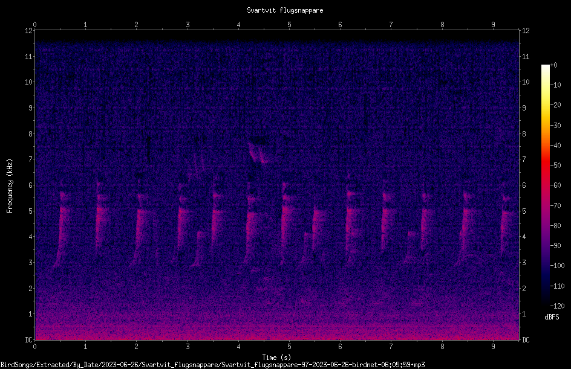The height and width of the screenshot is (369, 571).
Task: Click the "-90" value on the dBFS colorbar
Action: 556,245
